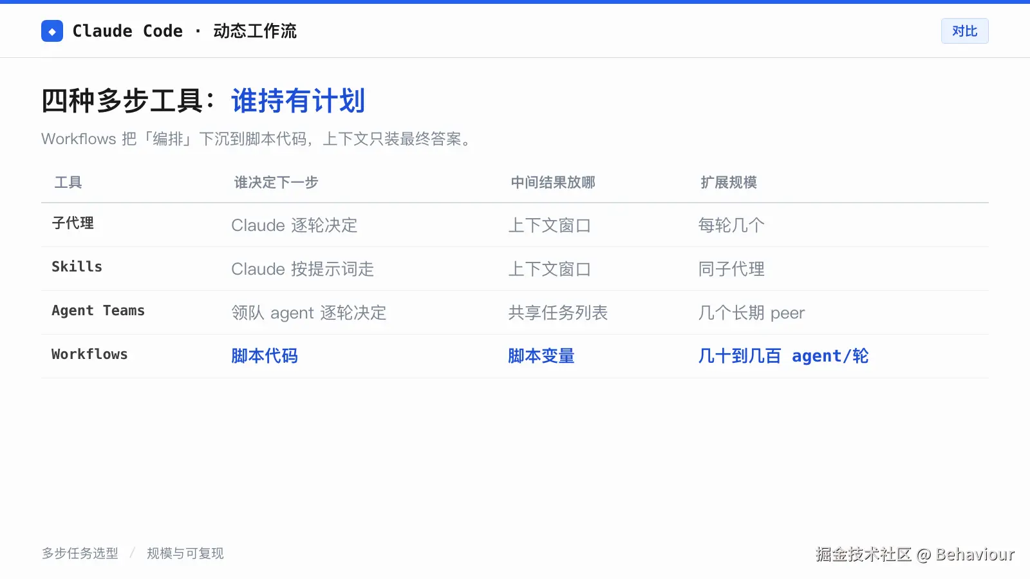
Task: Click 上下文窗口 in the 子代理 row
Action: tap(550, 225)
